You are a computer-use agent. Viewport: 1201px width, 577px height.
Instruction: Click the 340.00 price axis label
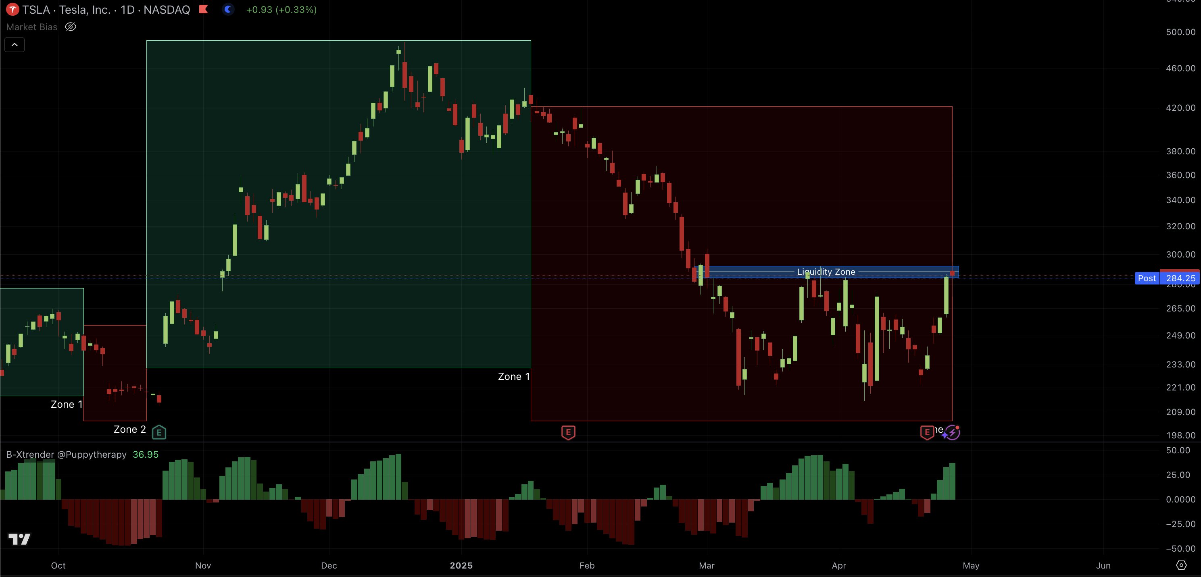(x=1180, y=200)
